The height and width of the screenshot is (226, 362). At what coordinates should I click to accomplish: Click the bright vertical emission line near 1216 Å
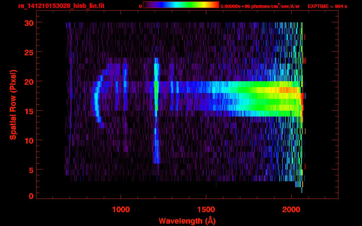156,110
